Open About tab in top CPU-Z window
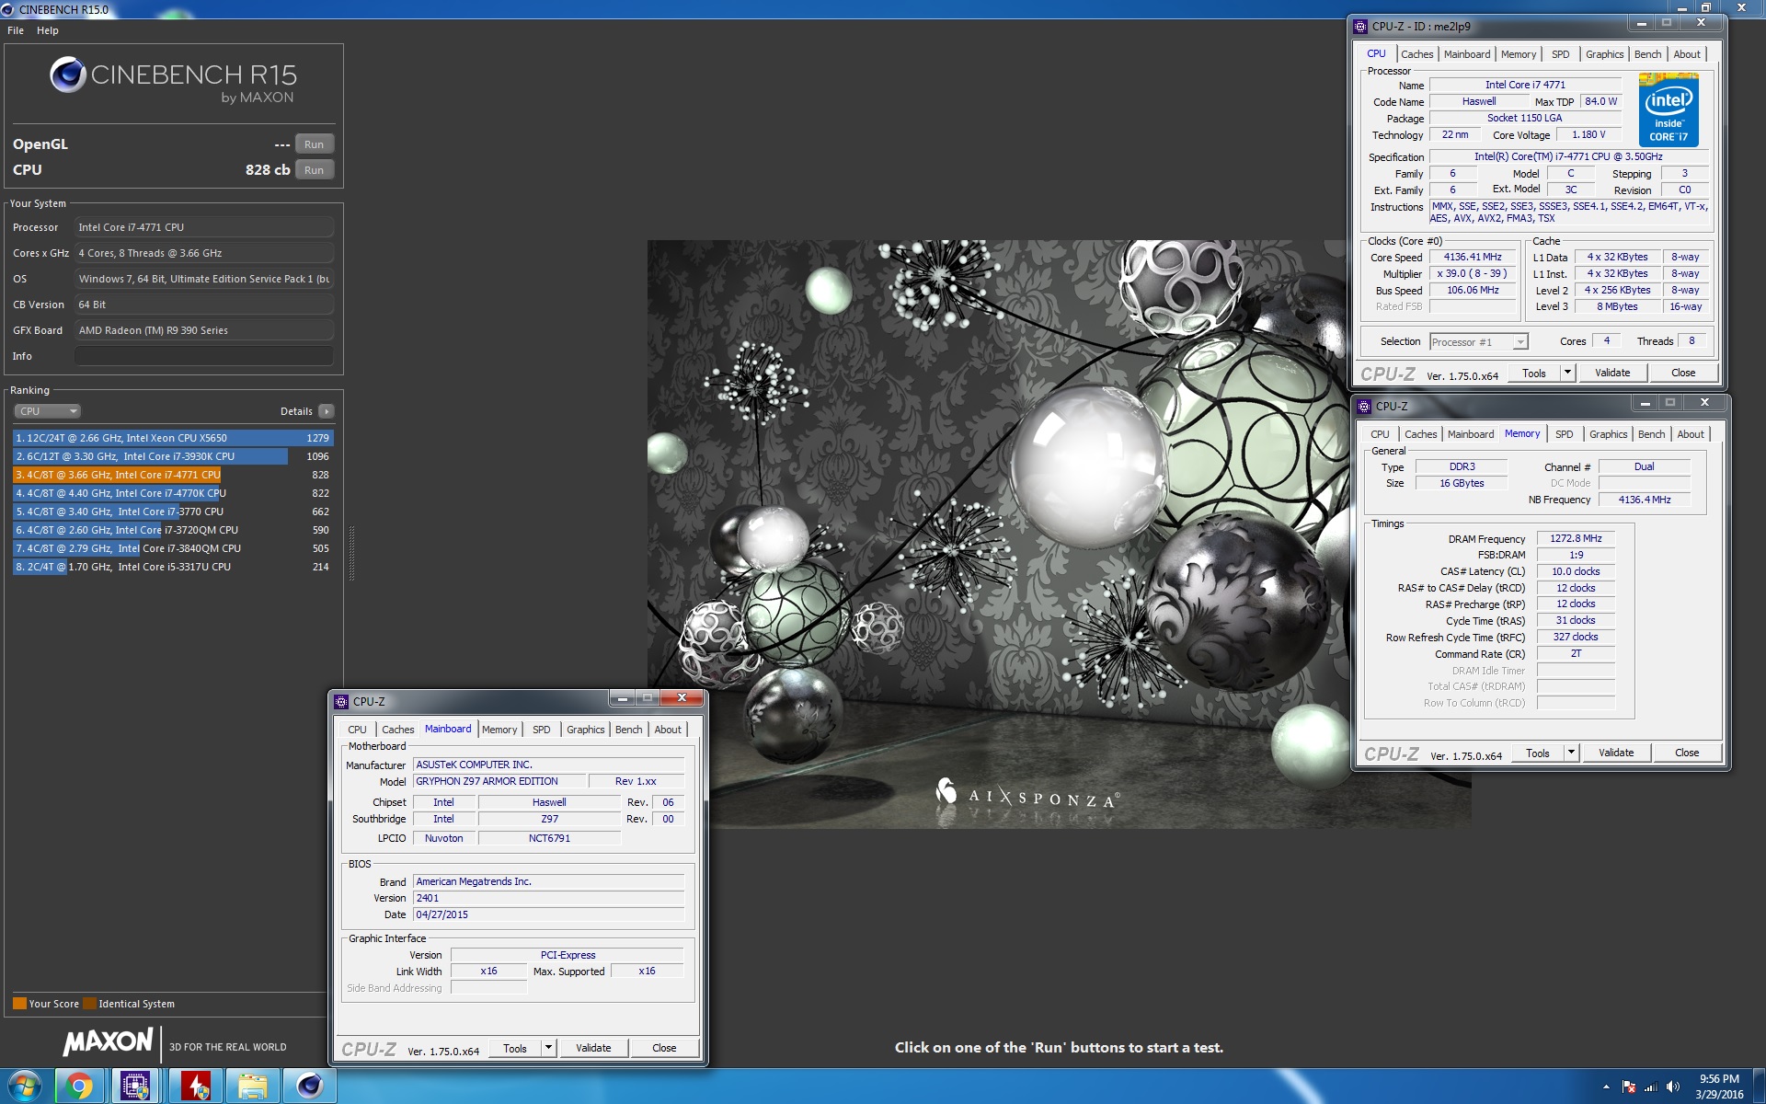The image size is (1766, 1104). pos(1687,54)
